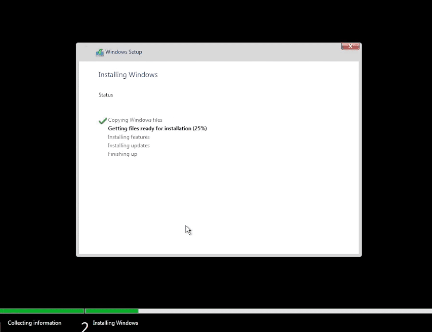Close the Windows Setup dialog
This screenshot has height=332, width=432.
pyautogui.click(x=350, y=46)
